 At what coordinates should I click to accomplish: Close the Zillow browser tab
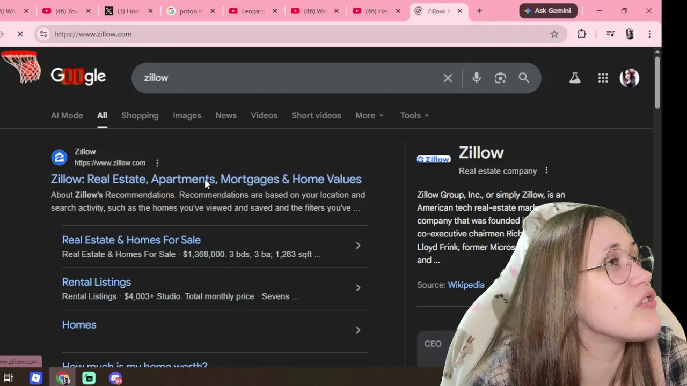click(459, 11)
